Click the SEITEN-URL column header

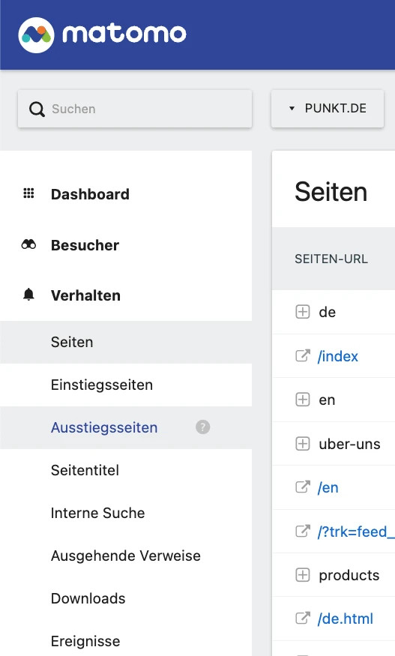331,259
